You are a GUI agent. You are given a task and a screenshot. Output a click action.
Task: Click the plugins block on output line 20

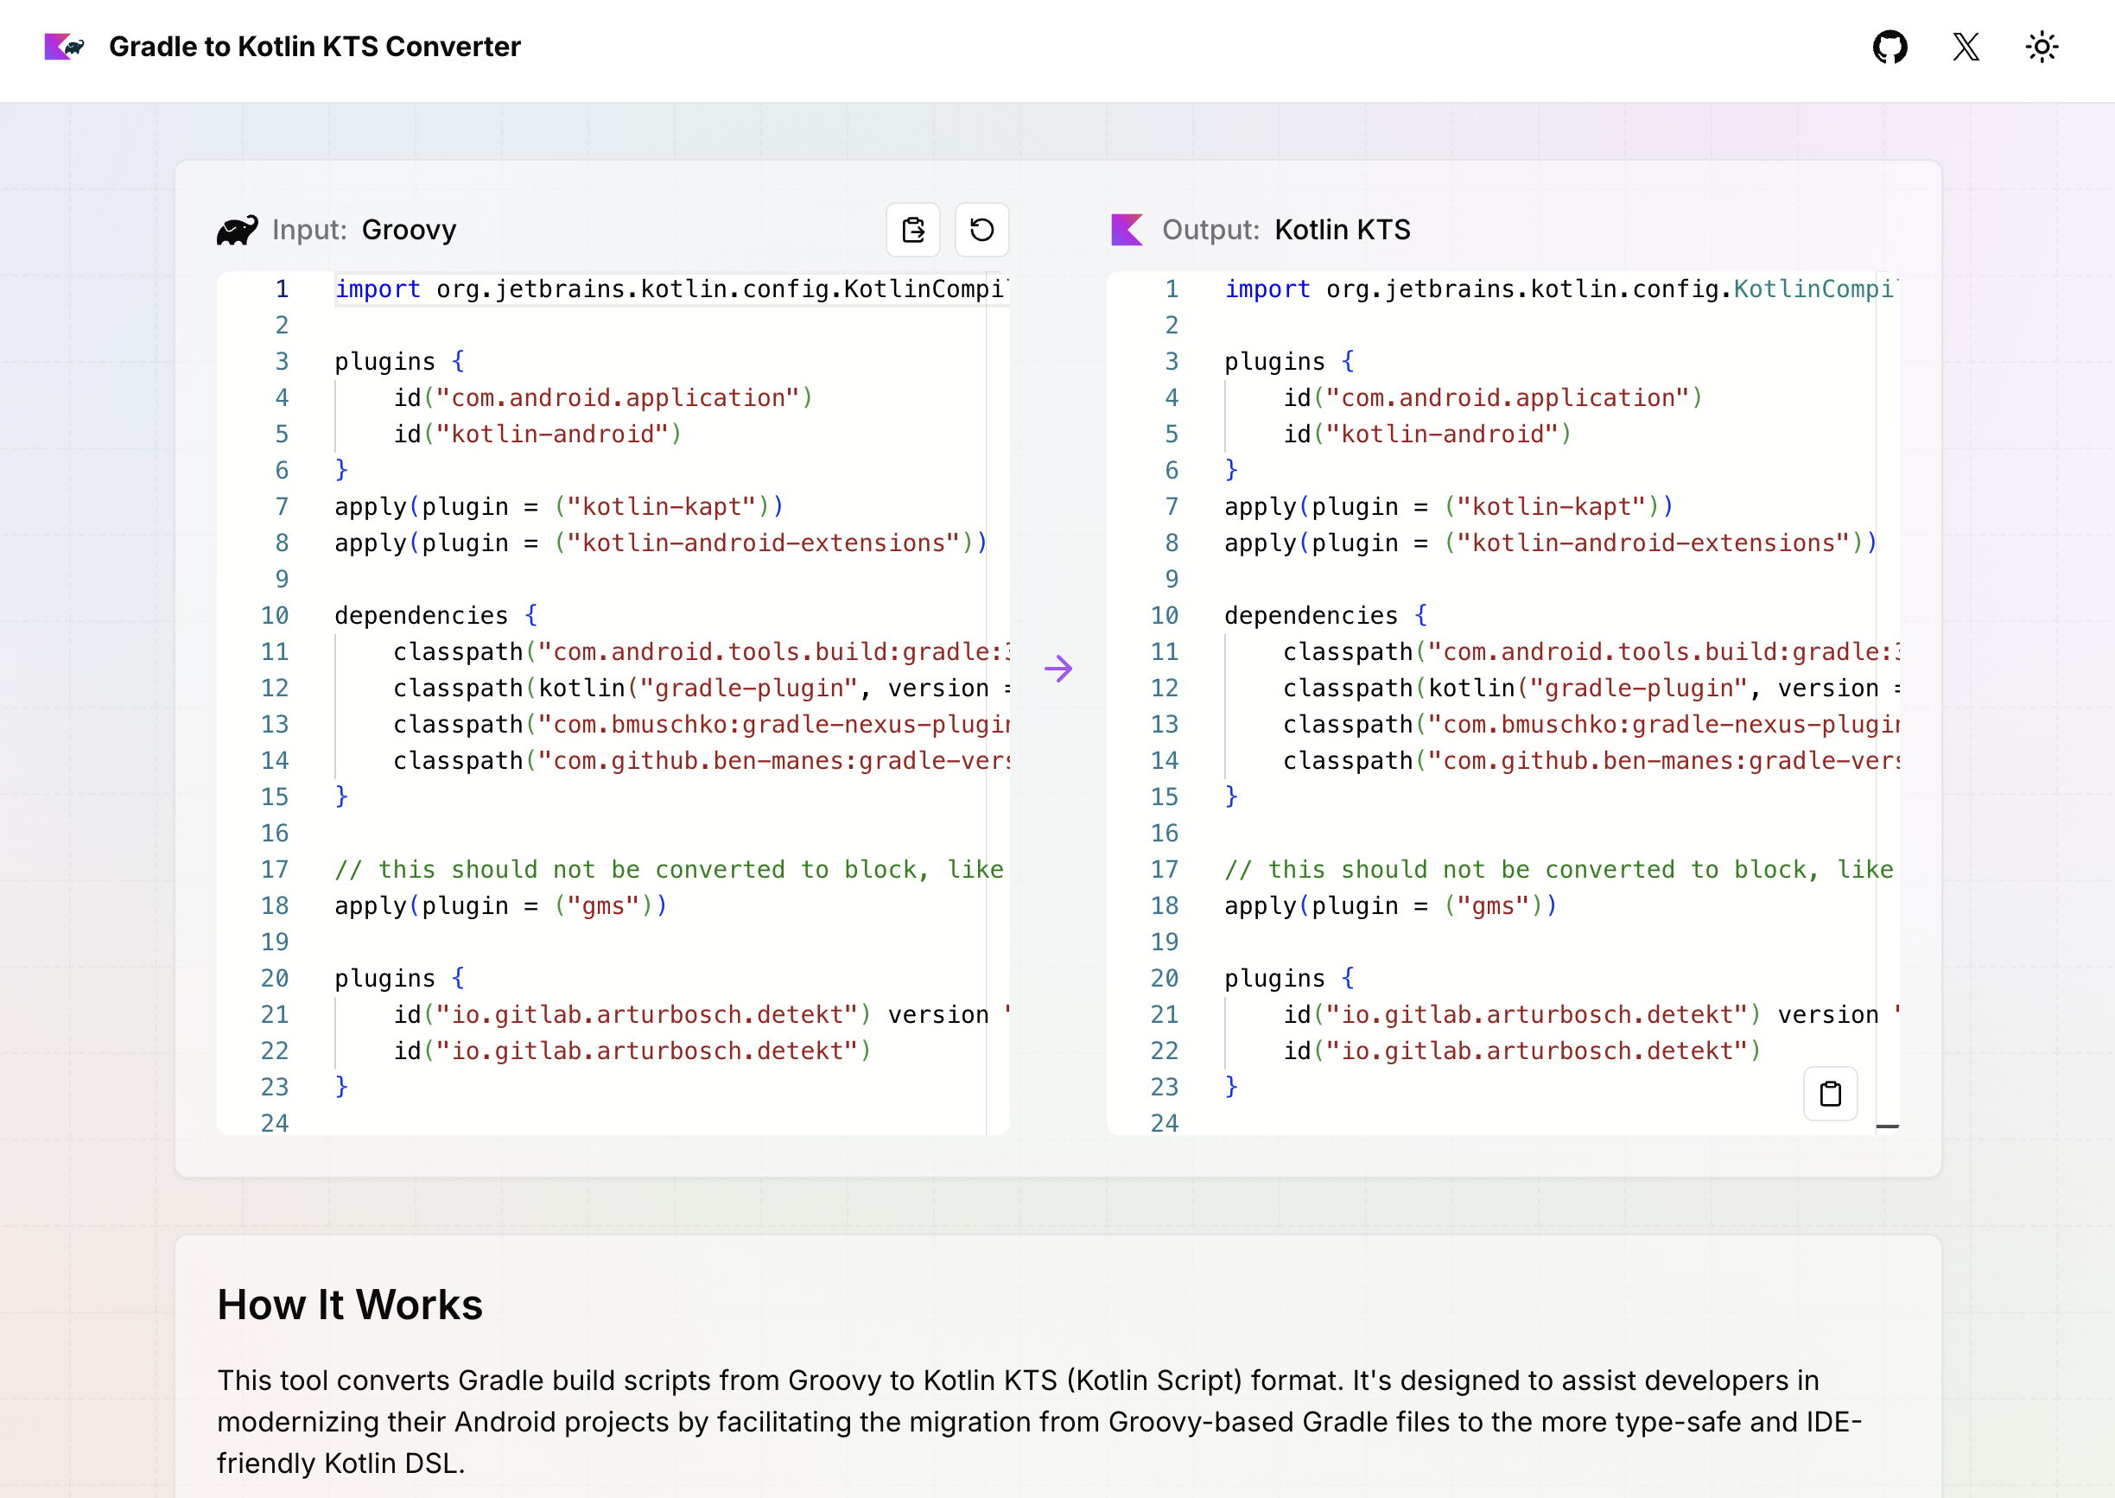(1273, 978)
